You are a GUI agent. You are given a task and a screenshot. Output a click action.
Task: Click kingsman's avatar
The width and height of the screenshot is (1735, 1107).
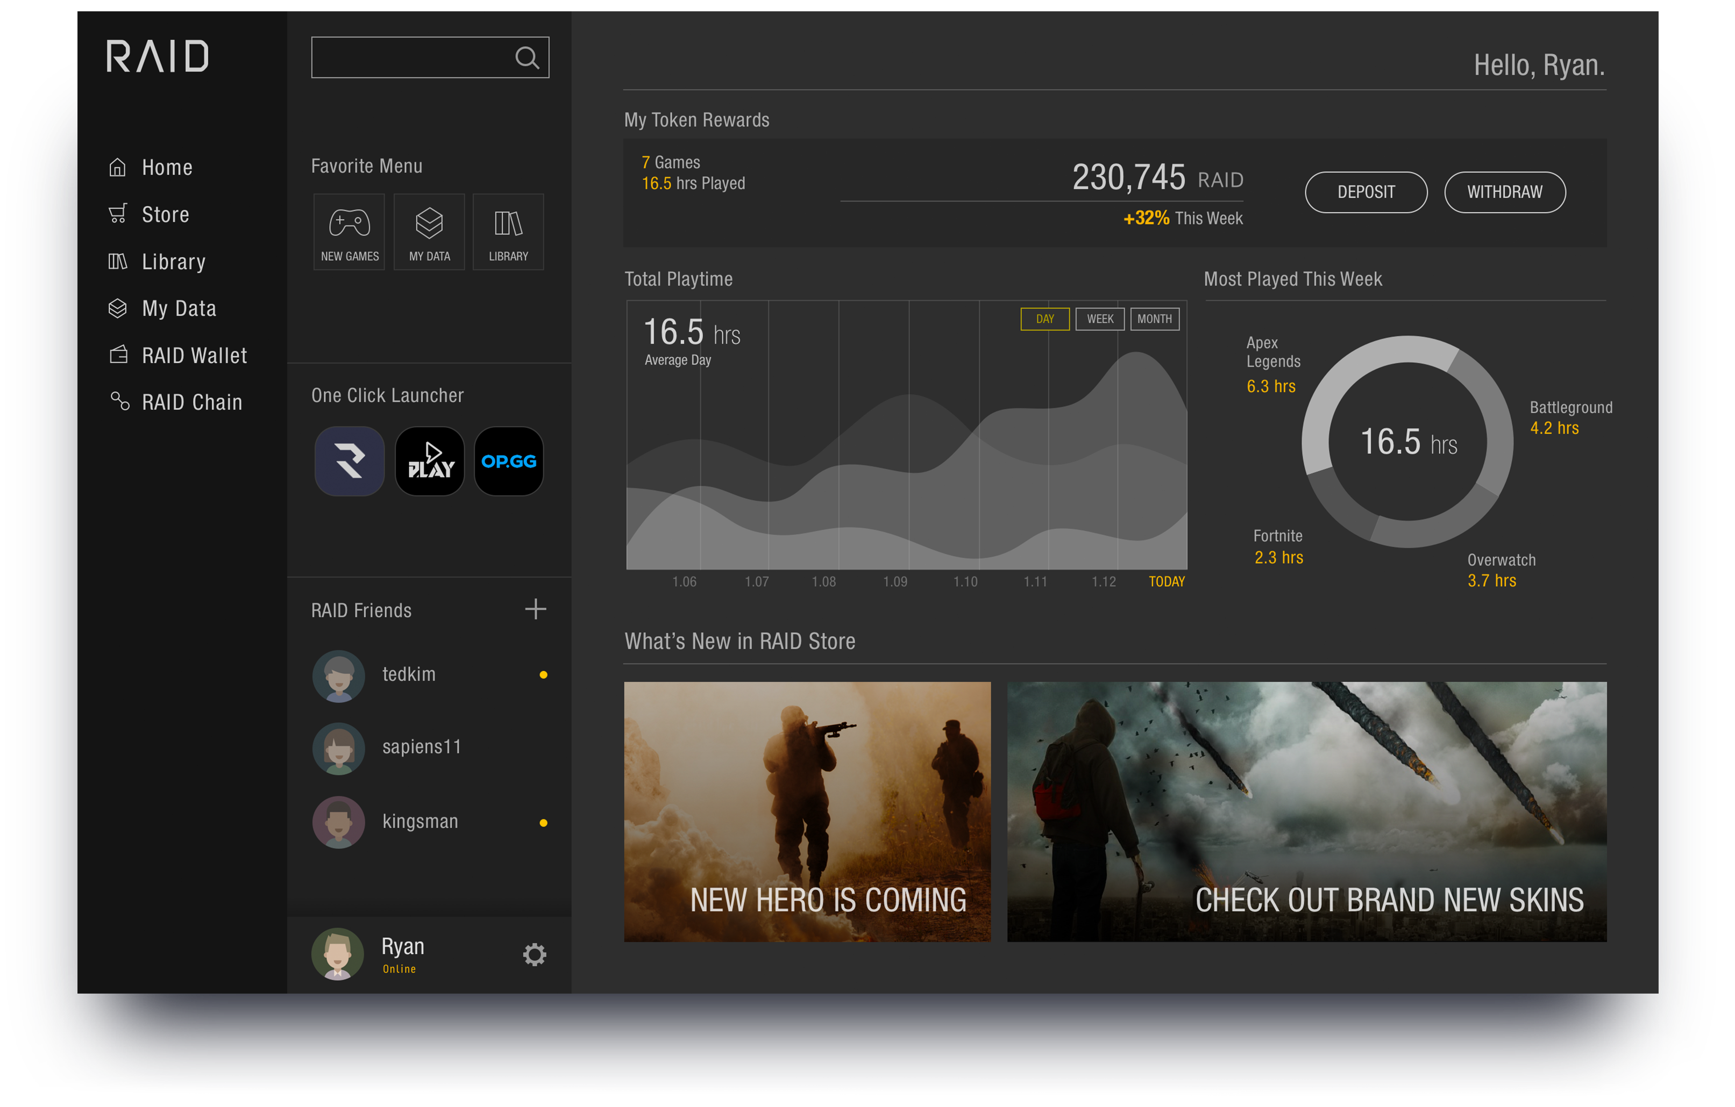pos(339,822)
